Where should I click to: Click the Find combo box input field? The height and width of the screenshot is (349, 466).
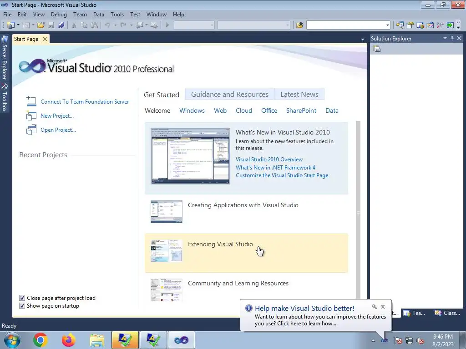coord(346,25)
